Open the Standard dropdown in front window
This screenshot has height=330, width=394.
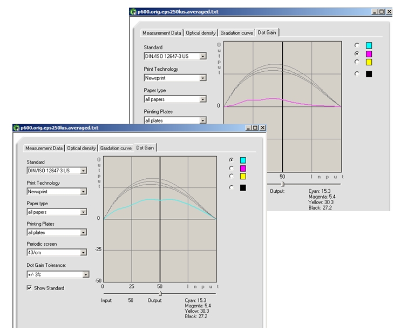coord(57,171)
